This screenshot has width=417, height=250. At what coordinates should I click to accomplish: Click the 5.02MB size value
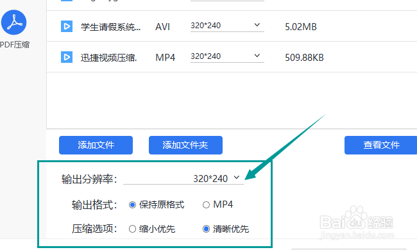[x=301, y=27]
